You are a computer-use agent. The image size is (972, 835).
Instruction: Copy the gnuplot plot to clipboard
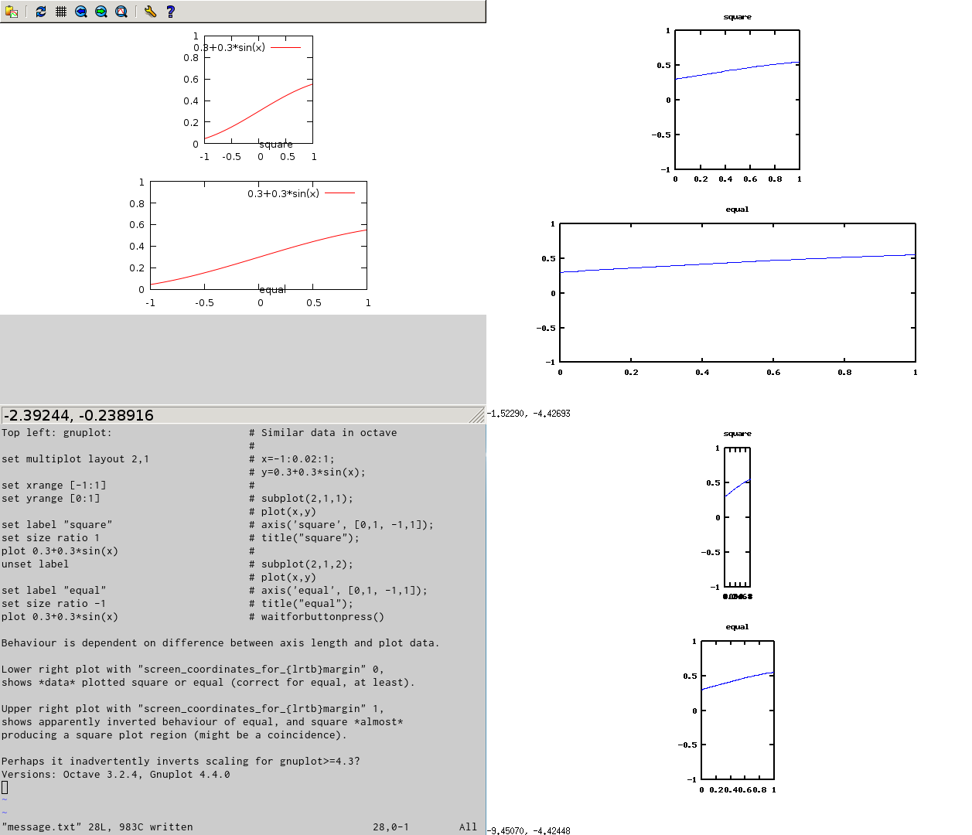pos(12,12)
